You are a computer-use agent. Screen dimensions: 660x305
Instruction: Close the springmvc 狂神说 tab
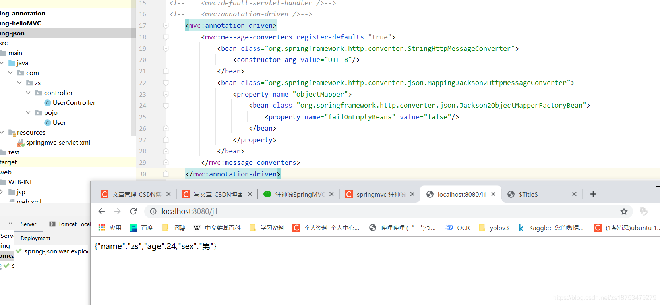click(x=412, y=194)
